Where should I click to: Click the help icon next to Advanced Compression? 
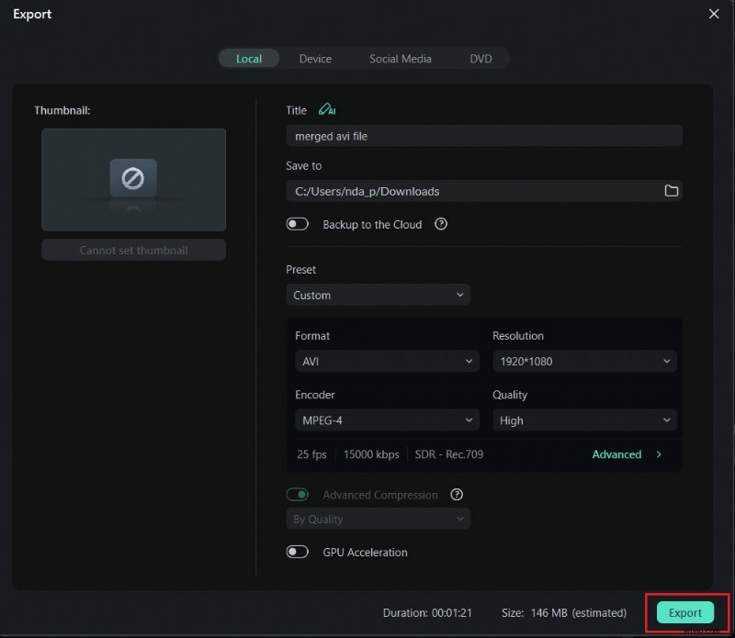[457, 495]
